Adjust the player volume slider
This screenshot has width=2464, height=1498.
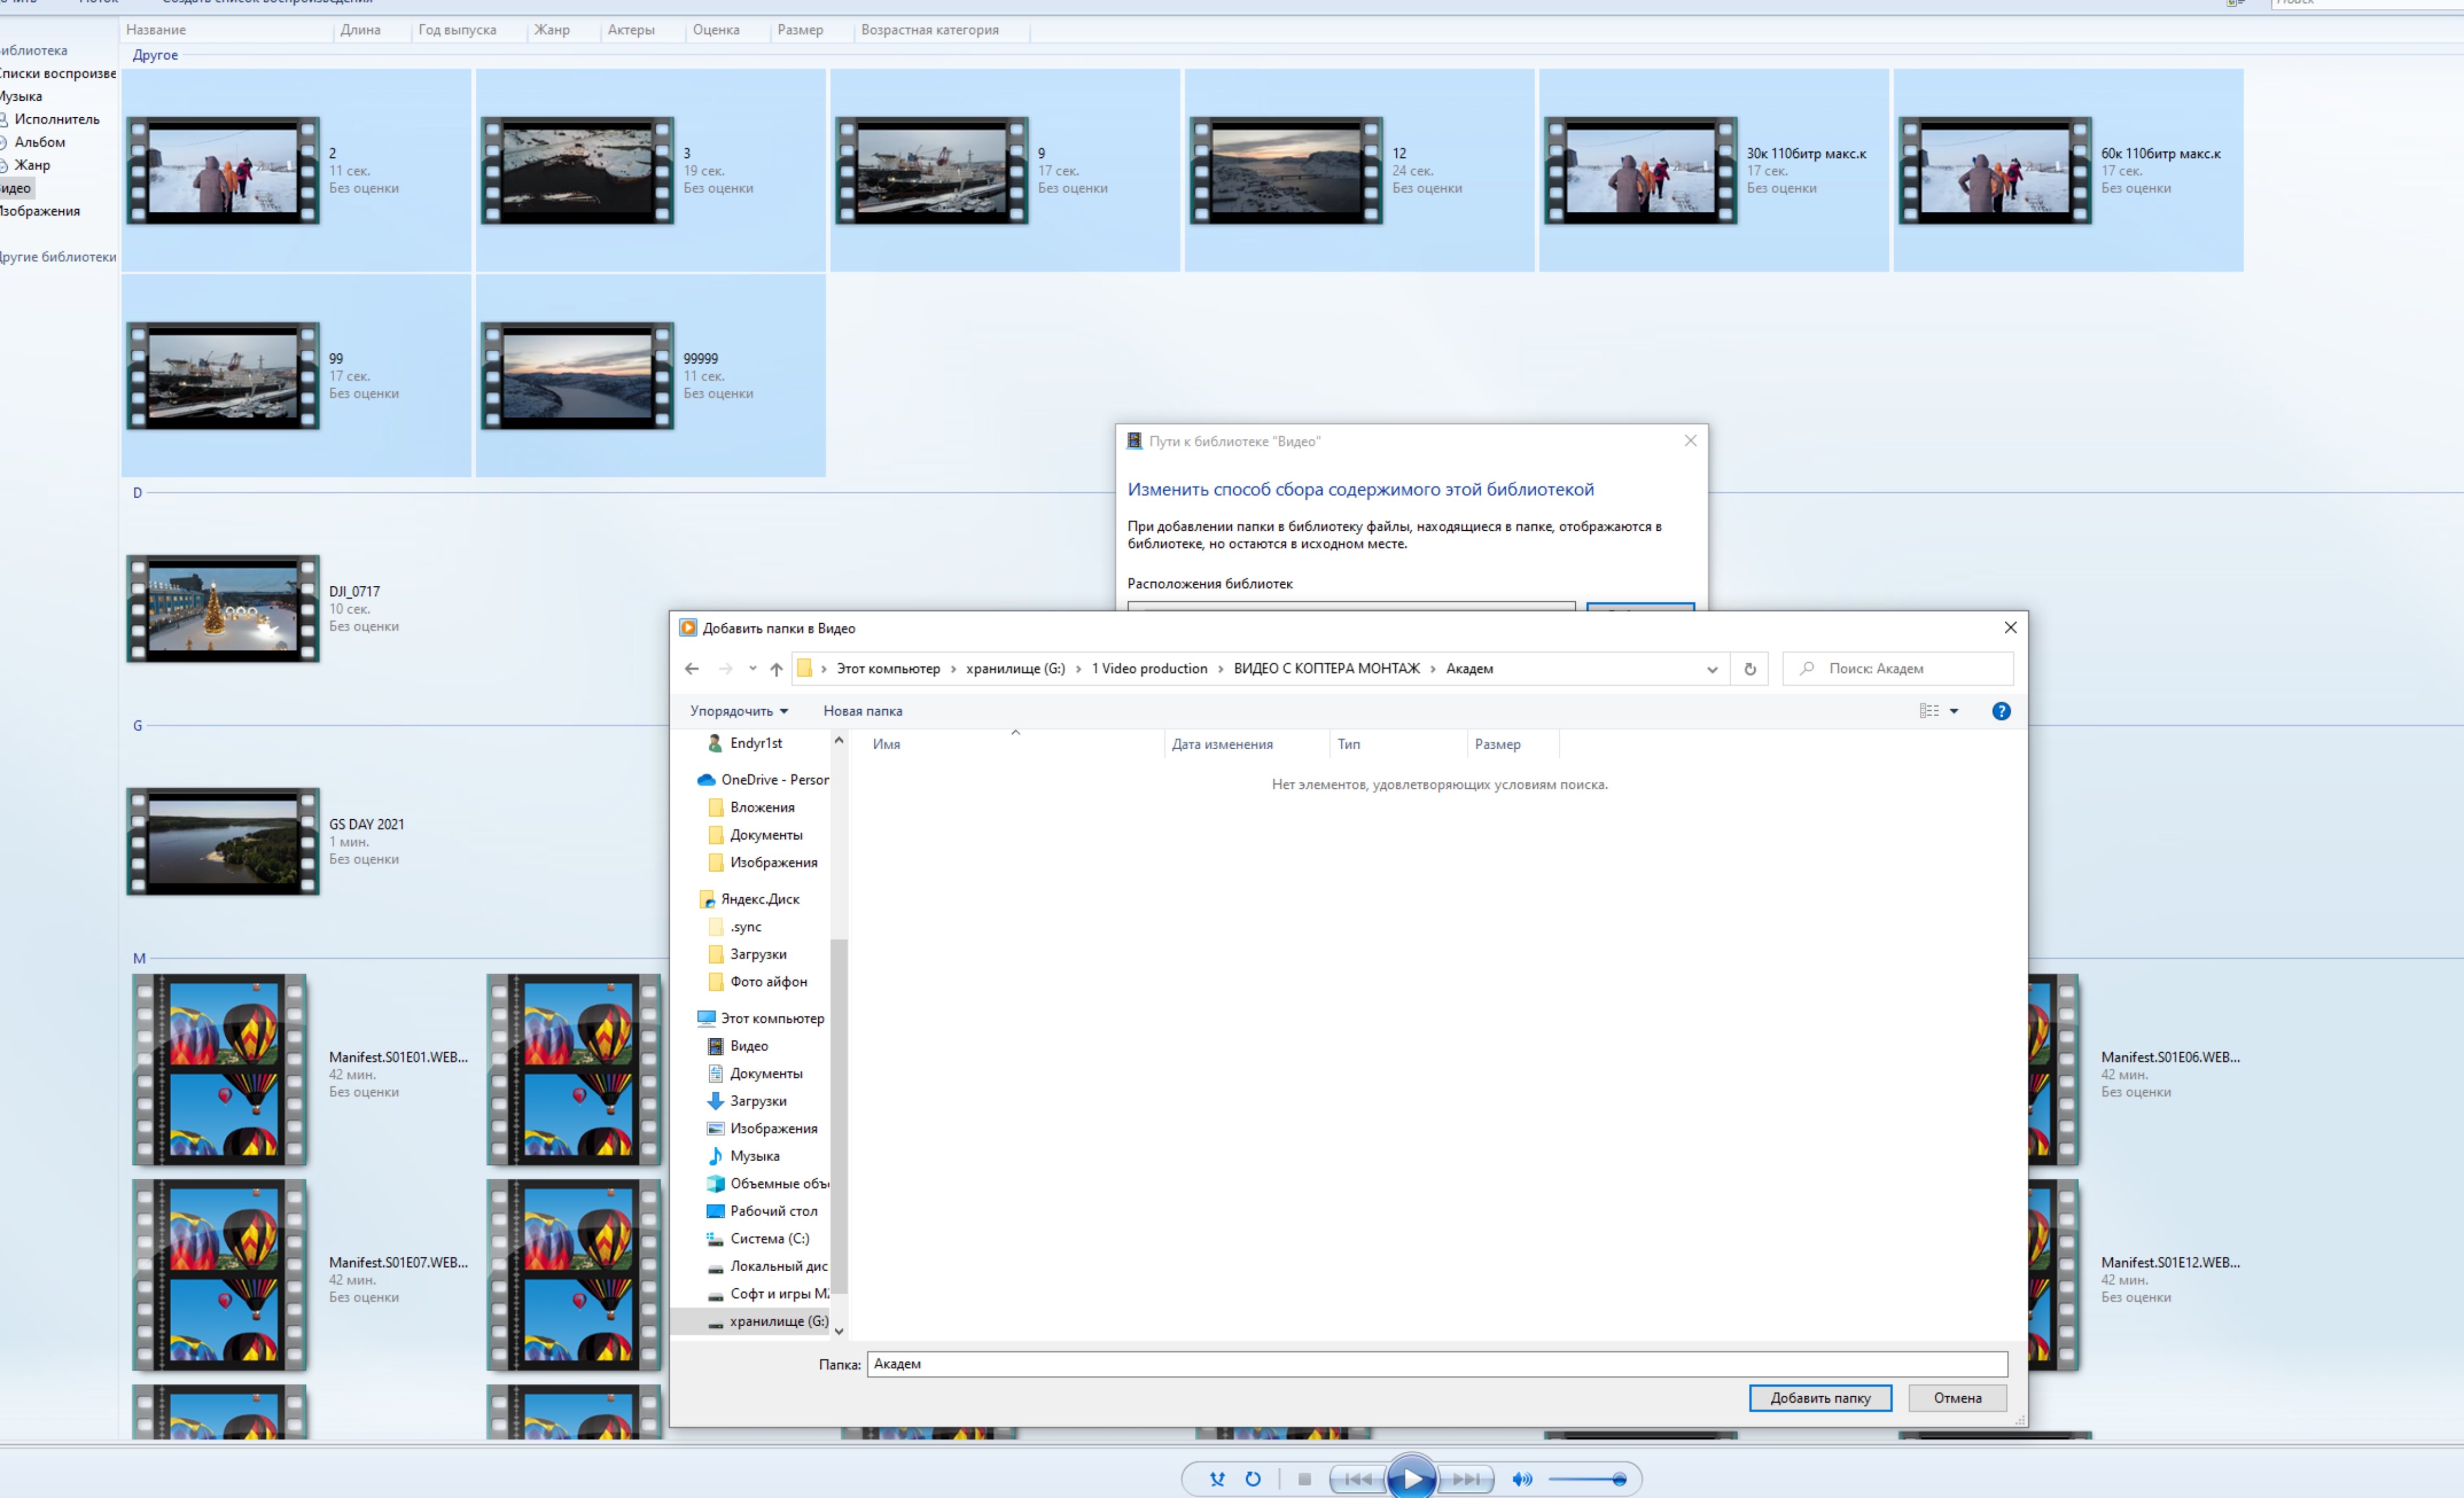(x=1618, y=1479)
